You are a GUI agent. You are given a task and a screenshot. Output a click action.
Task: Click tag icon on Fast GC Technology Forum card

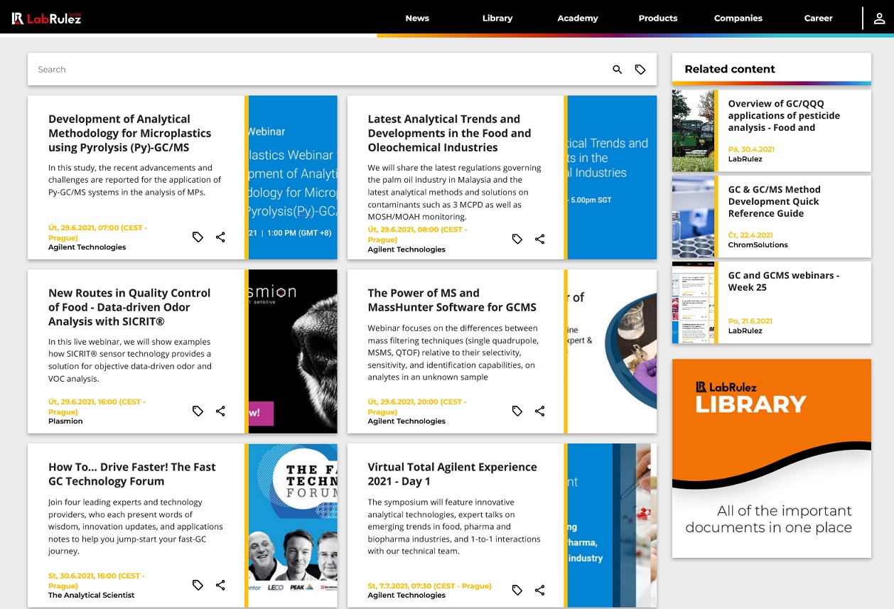[x=198, y=585]
